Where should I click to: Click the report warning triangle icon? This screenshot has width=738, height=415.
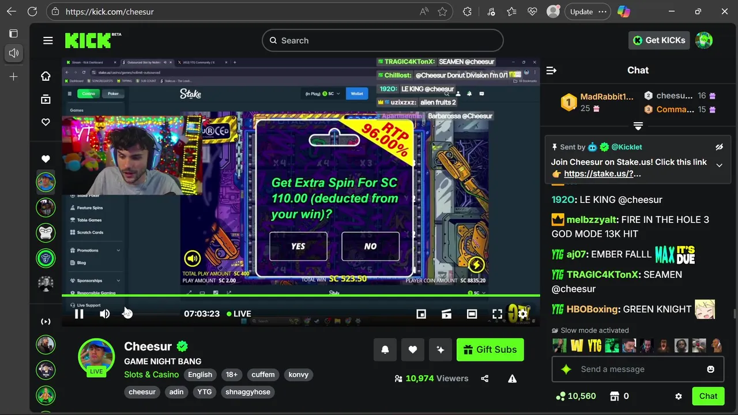(x=512, y=379)
